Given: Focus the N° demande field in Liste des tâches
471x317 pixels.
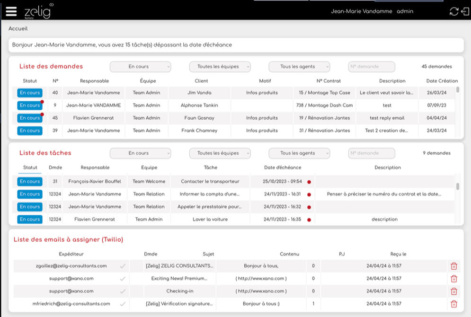Looking at the screenshot, I should 371,153.
